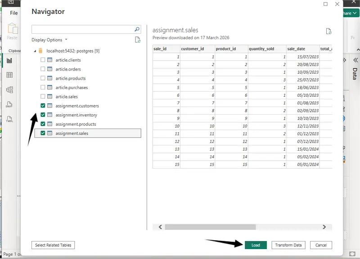Click table icon next to article.clients
Screen dimensions: 360x259
tap(49, 60)
